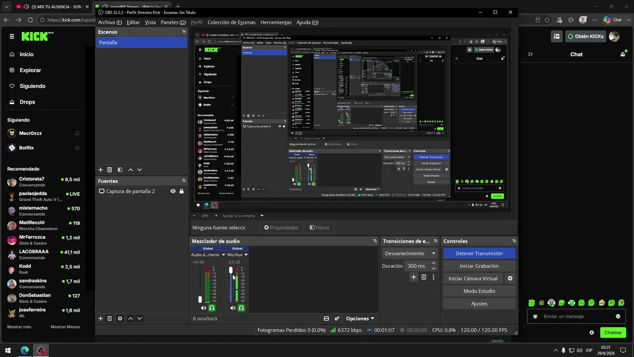The image size is (634, 357).
Task: Mute the Audio del escritorio channel
Action: tap(203, 308)
